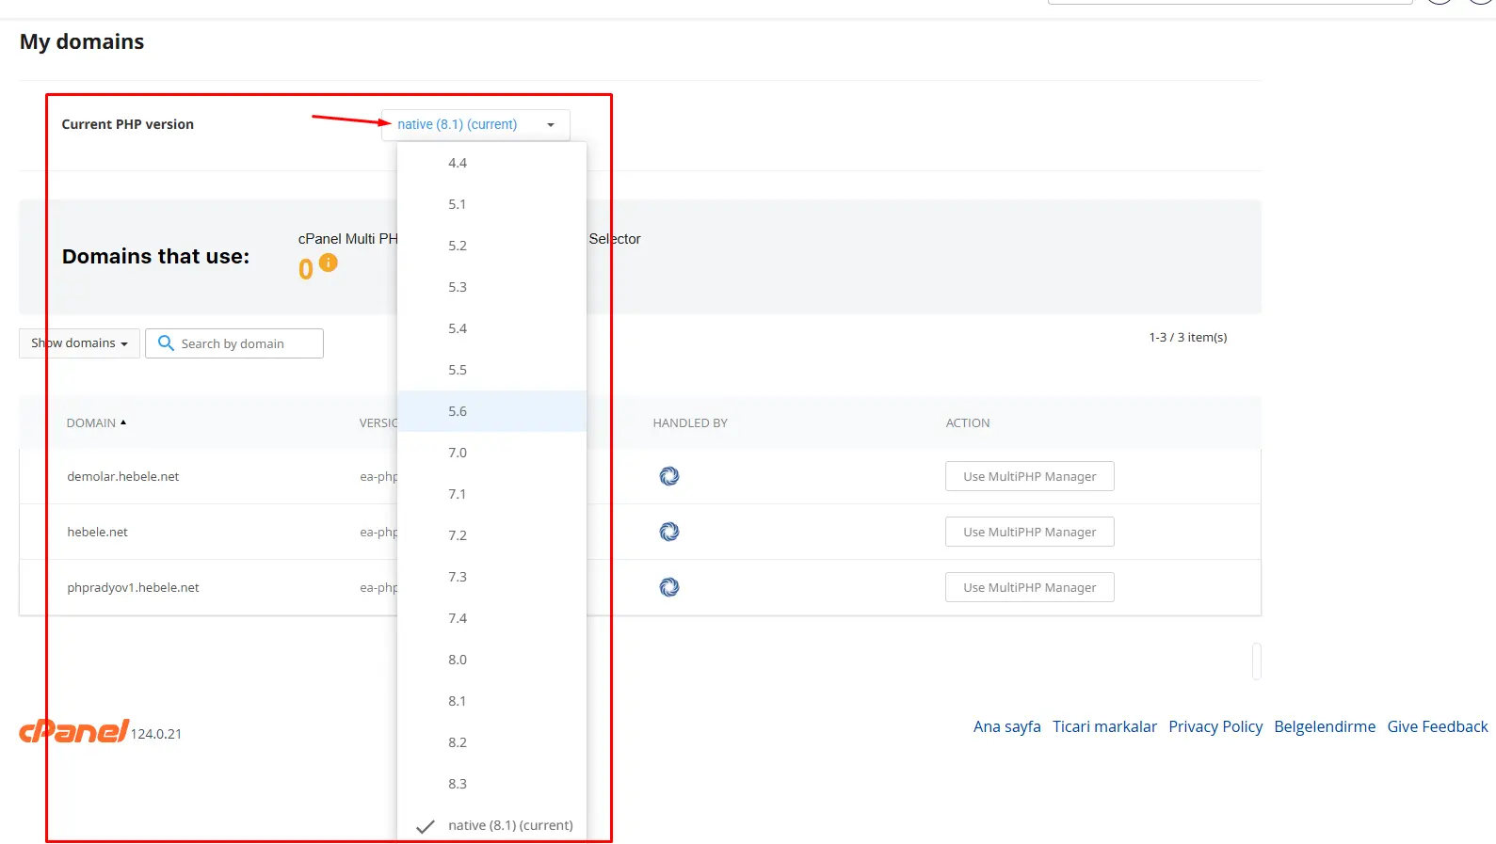Click the search magnifier icon
This screenshot has height=844, width=1496.
(166, 343)
